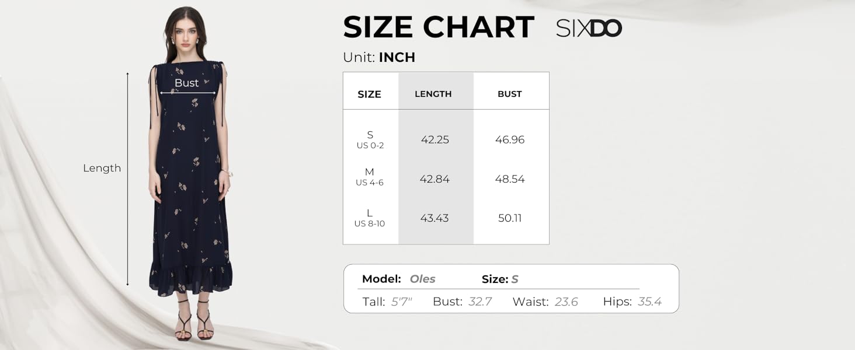The height and width of the screenshot is (350, 855).
Task: Click bust value 48.54
Action: pyautogui.click(x=510, y=179)
